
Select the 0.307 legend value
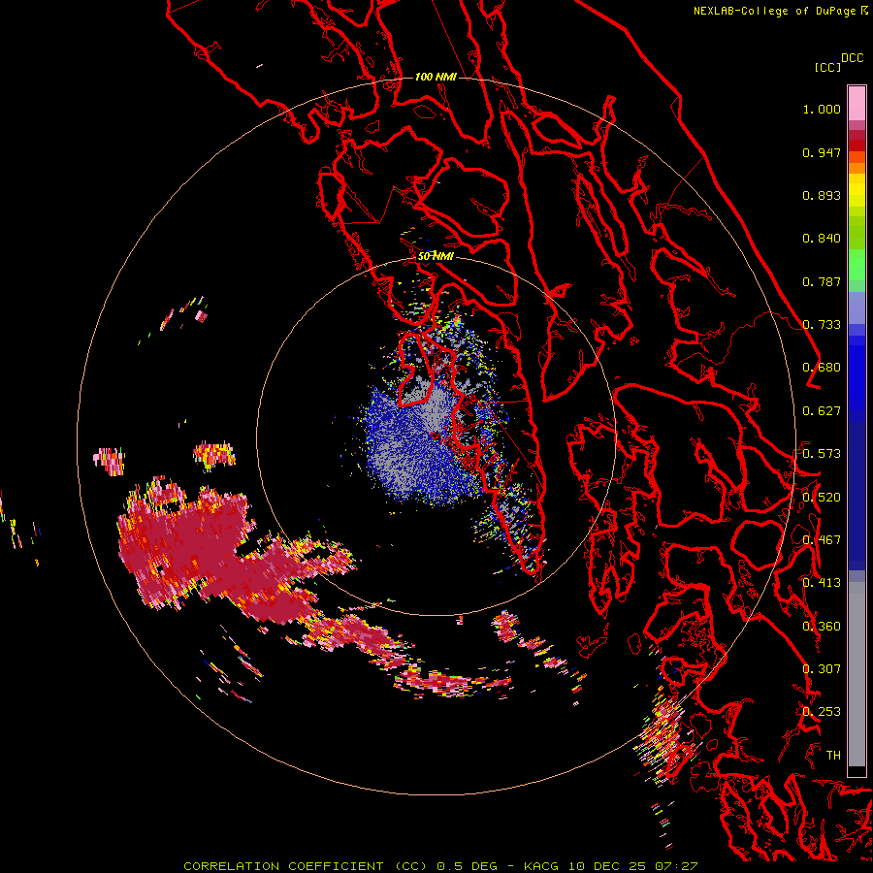coord(822,669)
